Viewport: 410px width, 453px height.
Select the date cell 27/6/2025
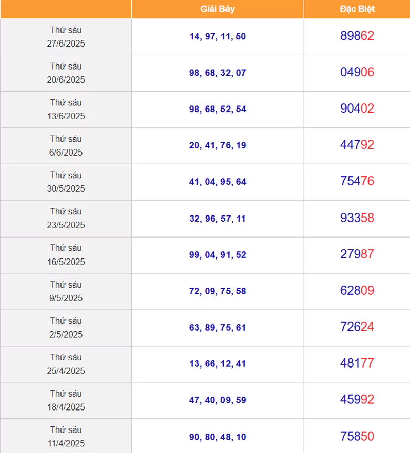pos(66,37)
